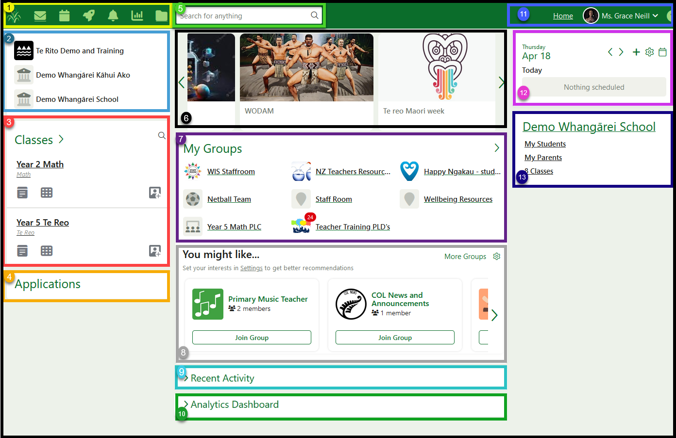676x438 pixels.
Task: Click the next arrow on the banner carousel
Action: 502,82
